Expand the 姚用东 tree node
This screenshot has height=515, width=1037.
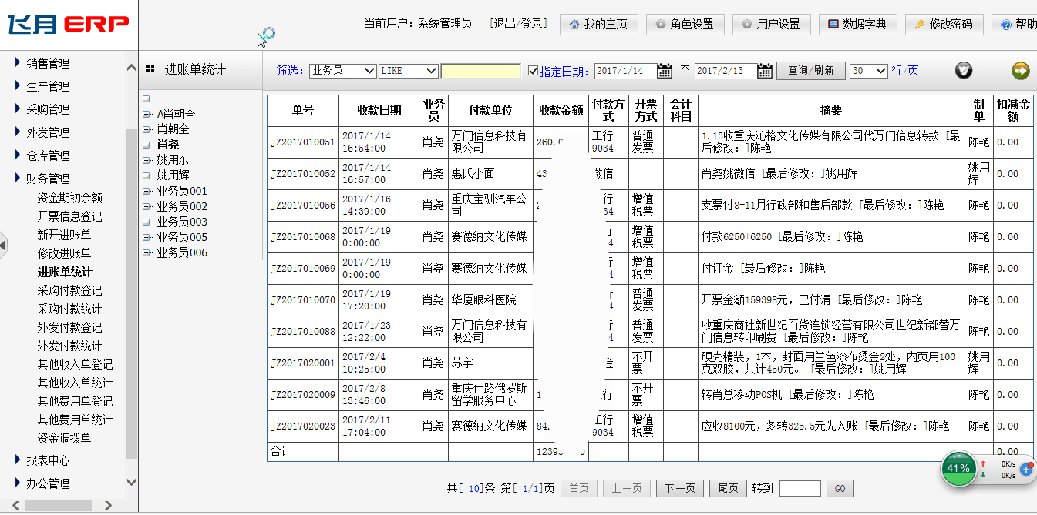tap(146, 160)
